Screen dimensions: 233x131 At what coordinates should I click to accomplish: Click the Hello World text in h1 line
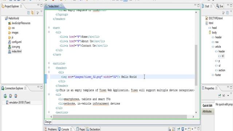click(129, 77)
